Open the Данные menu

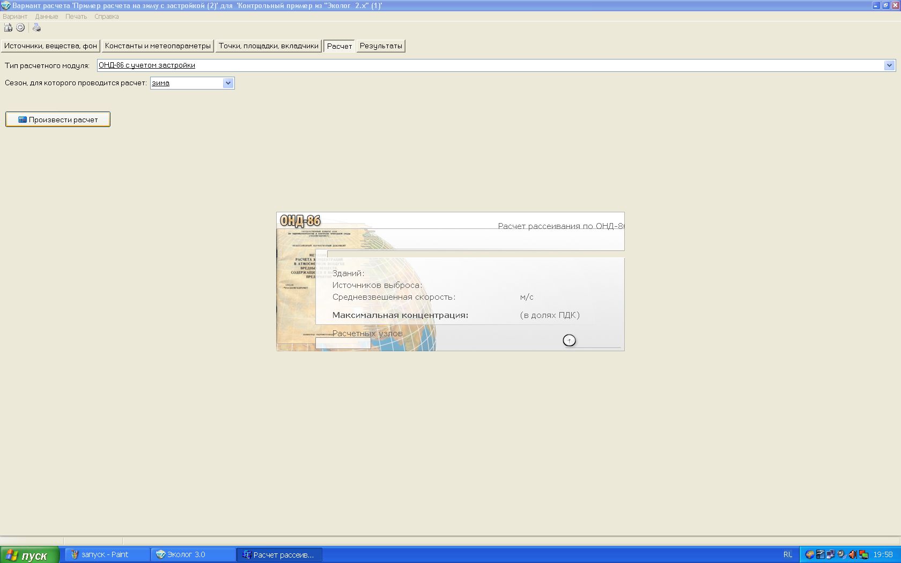47,17
